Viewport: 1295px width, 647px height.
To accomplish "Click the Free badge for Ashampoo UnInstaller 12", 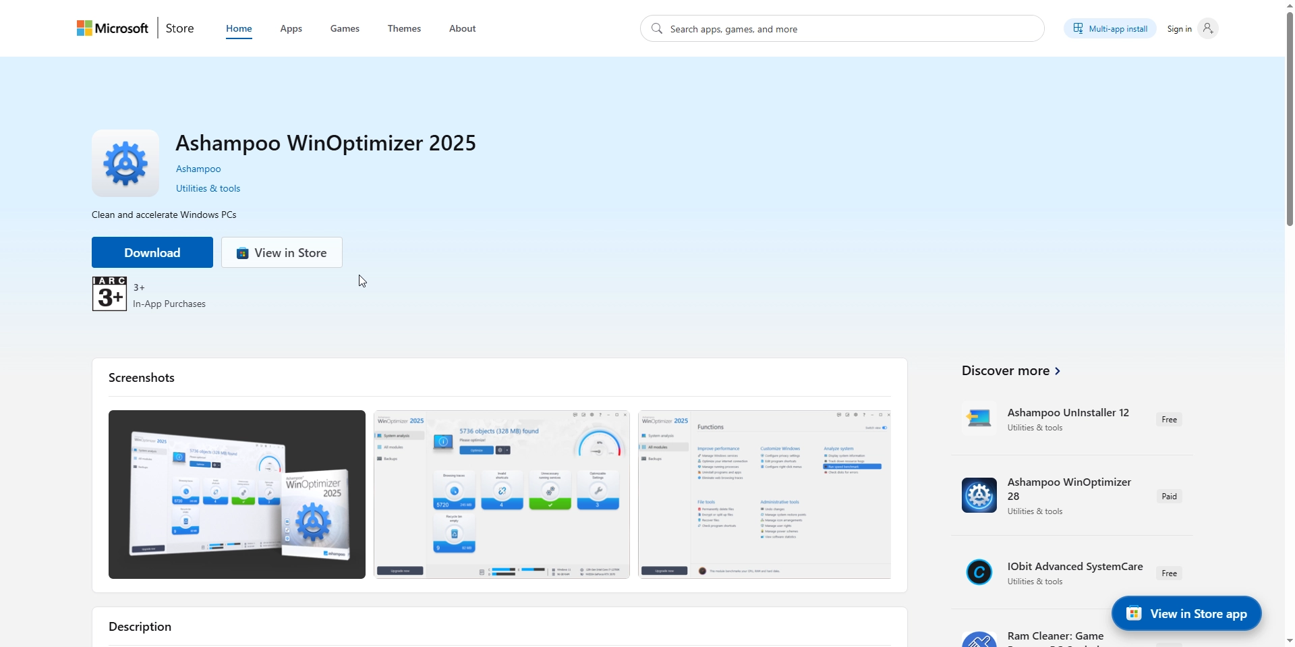I will coord(1170,419).
